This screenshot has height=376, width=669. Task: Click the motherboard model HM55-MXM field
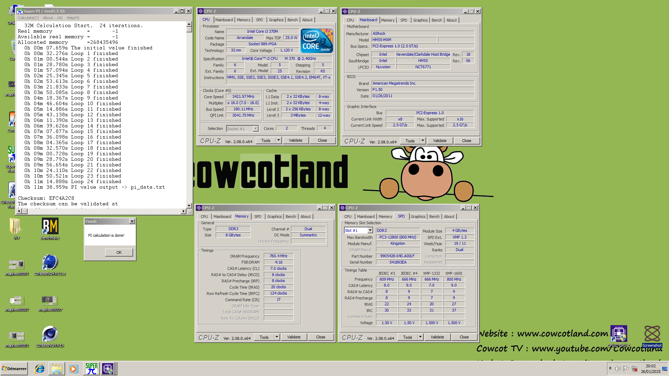pos(403,40)
